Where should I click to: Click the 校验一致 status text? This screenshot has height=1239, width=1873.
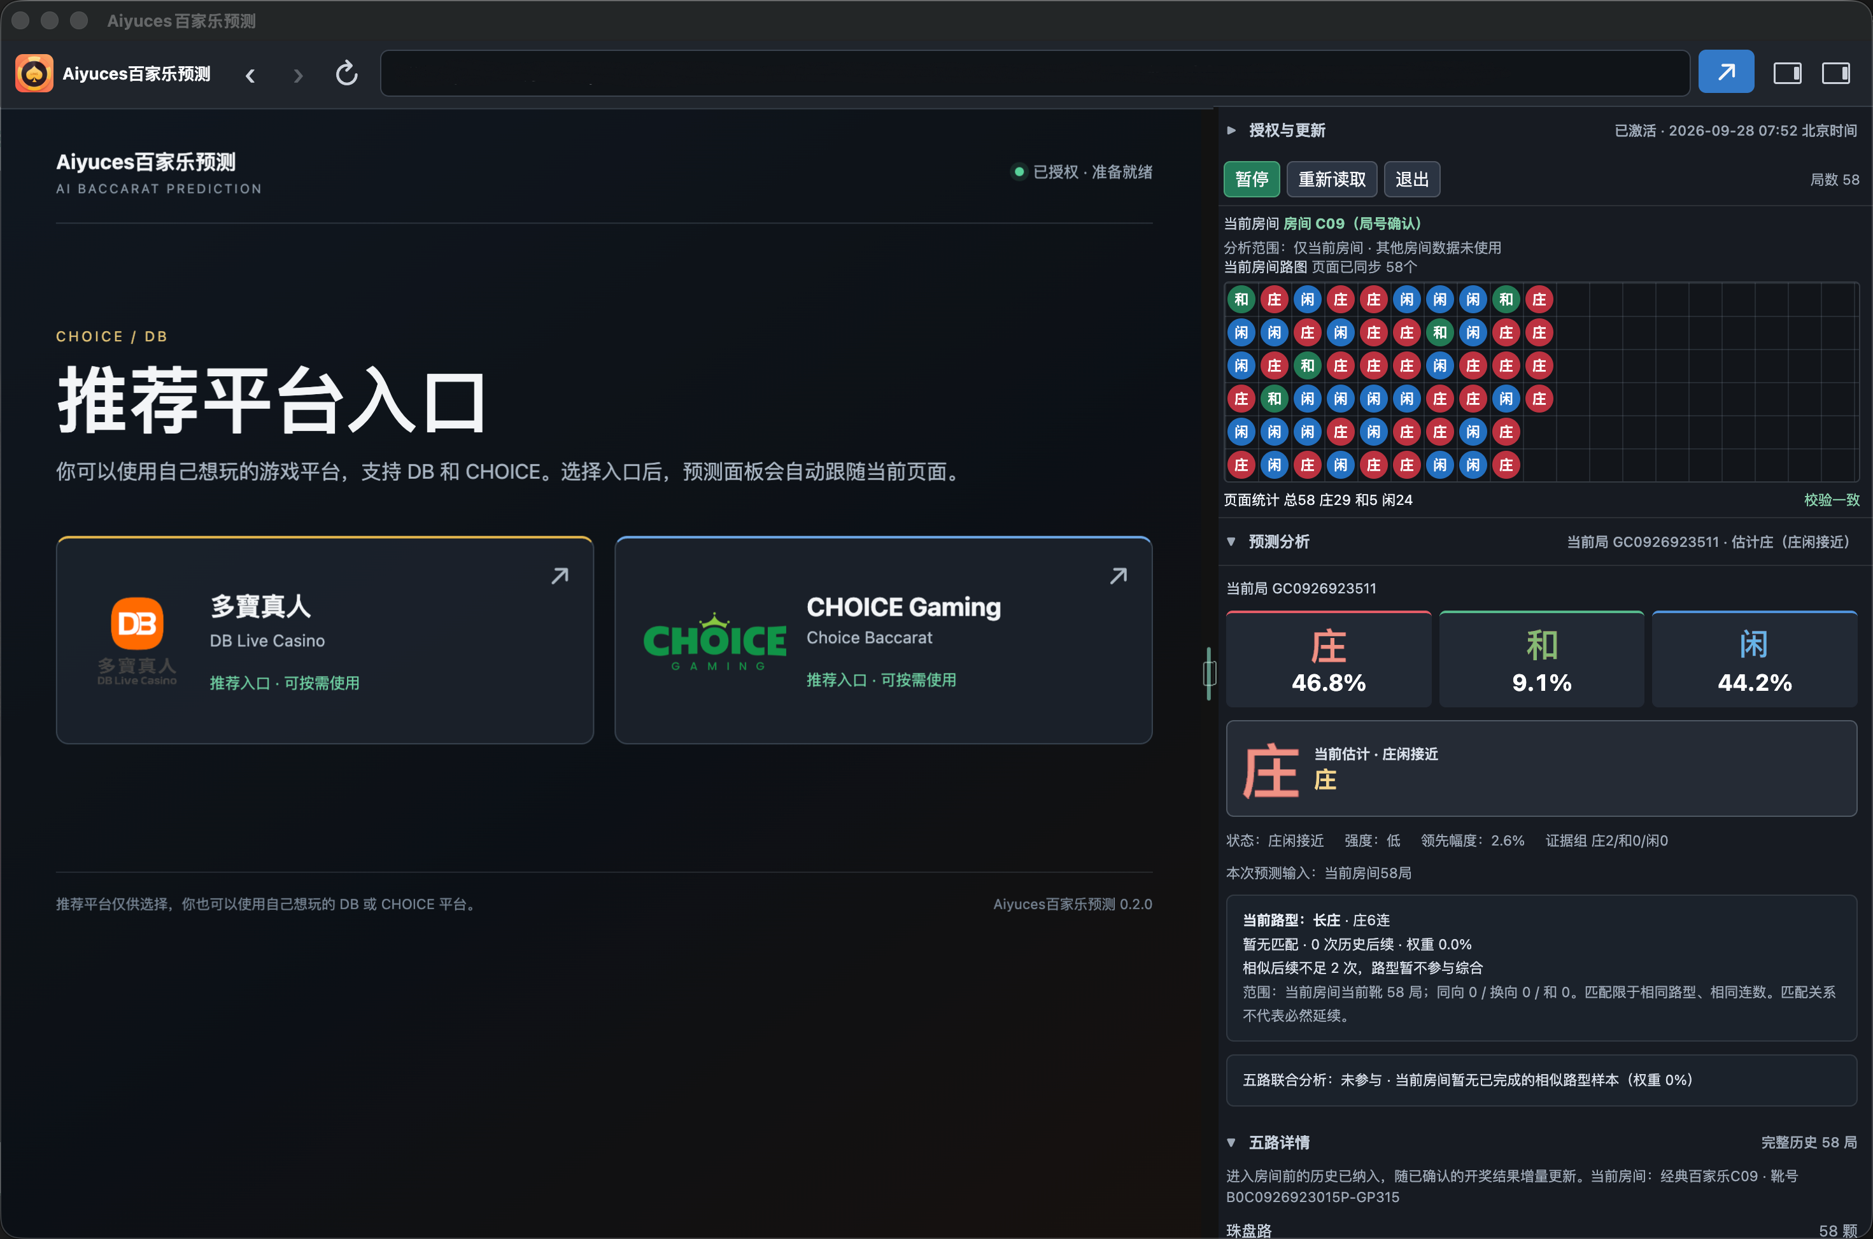1832,500
